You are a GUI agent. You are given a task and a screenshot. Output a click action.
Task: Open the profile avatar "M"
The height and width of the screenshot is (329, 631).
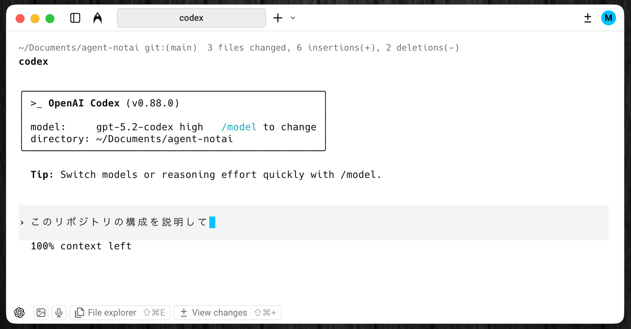[x=608, y=18]
